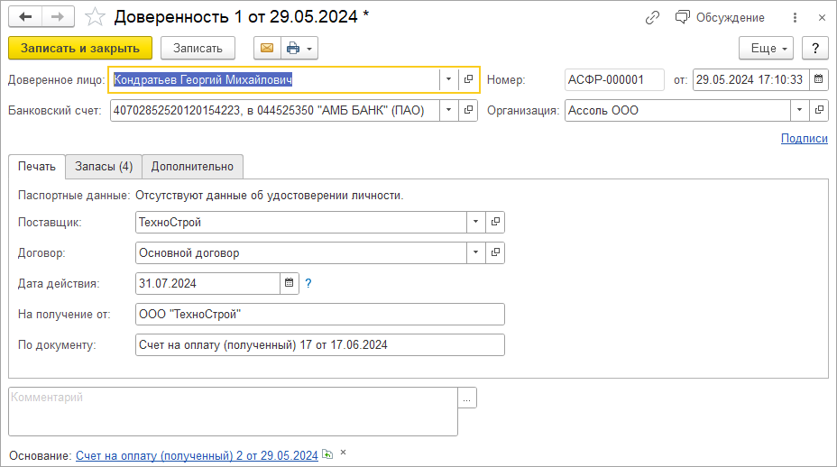Click the question mark hint near date
This screenshot has width=837, height=467.
308,283
